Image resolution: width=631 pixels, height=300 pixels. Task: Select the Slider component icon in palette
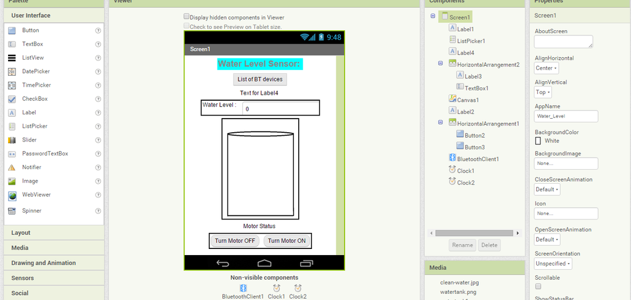point(12,140)
